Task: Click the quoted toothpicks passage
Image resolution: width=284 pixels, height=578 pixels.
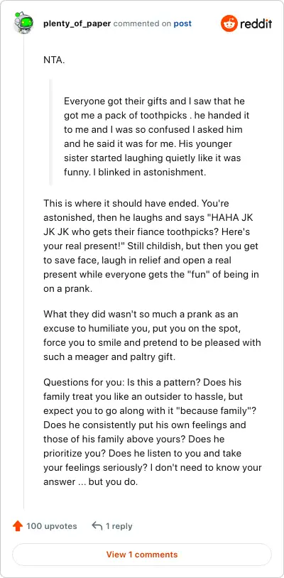Action: coord(156,136)
